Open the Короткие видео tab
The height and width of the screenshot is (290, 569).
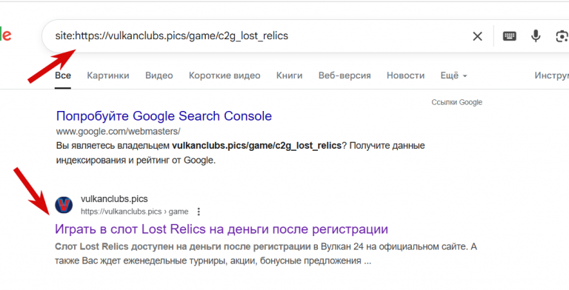pyautogui.click(x=224, y=75)
